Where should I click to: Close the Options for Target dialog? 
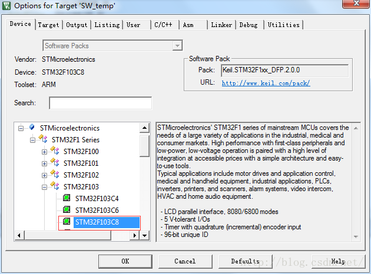tap(356, 4)
